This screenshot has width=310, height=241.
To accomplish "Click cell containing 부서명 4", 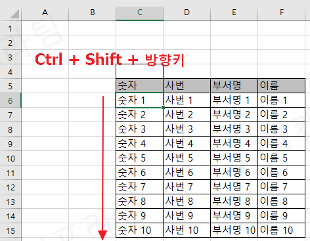I will point(234,144).
